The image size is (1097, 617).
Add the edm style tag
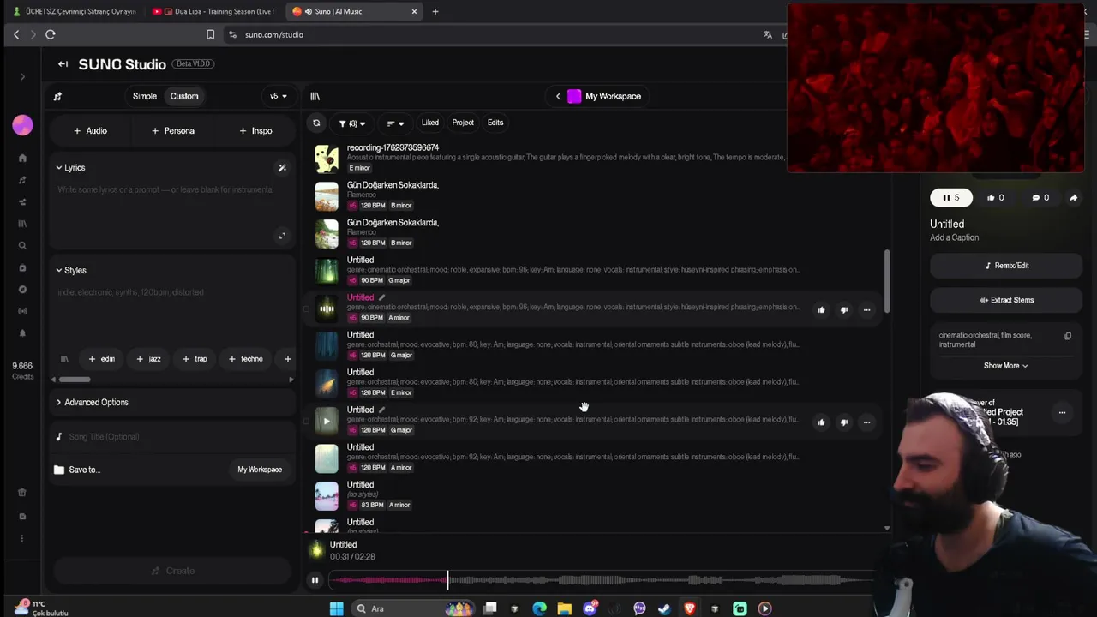coord(101,359)
